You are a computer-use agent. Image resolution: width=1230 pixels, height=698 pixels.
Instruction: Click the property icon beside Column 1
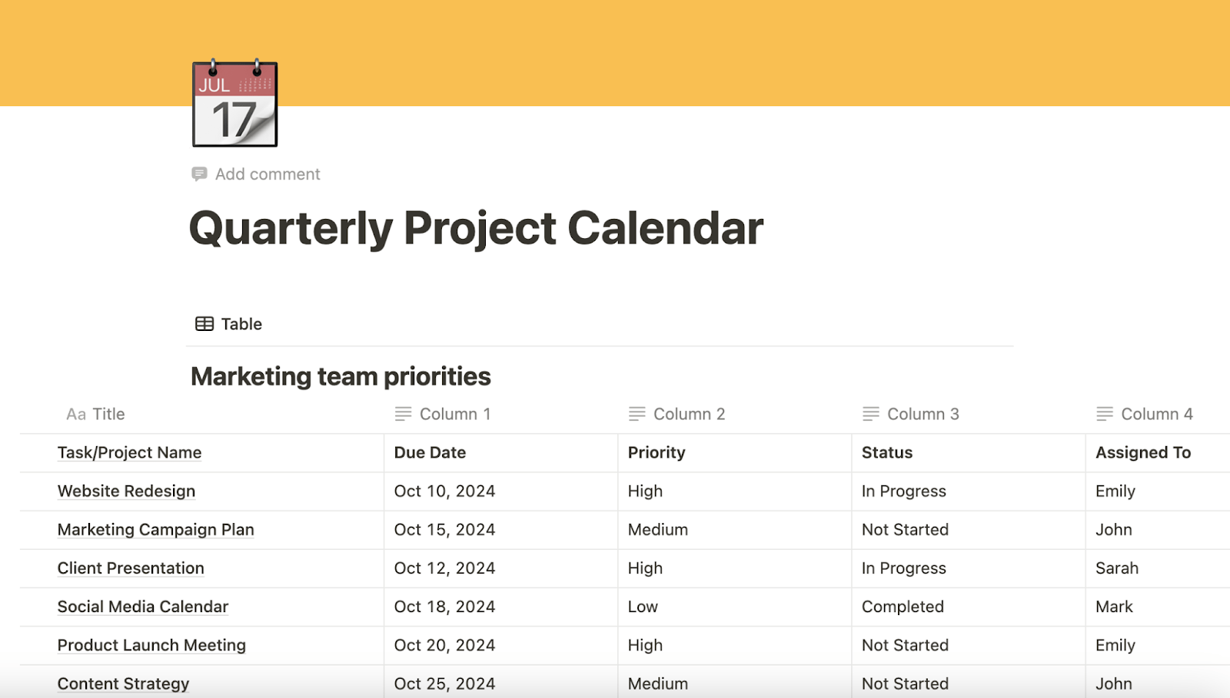[x=403, y=413]
